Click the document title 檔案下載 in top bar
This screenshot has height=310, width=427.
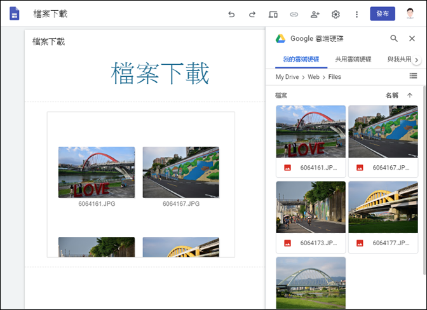[50, 13]
